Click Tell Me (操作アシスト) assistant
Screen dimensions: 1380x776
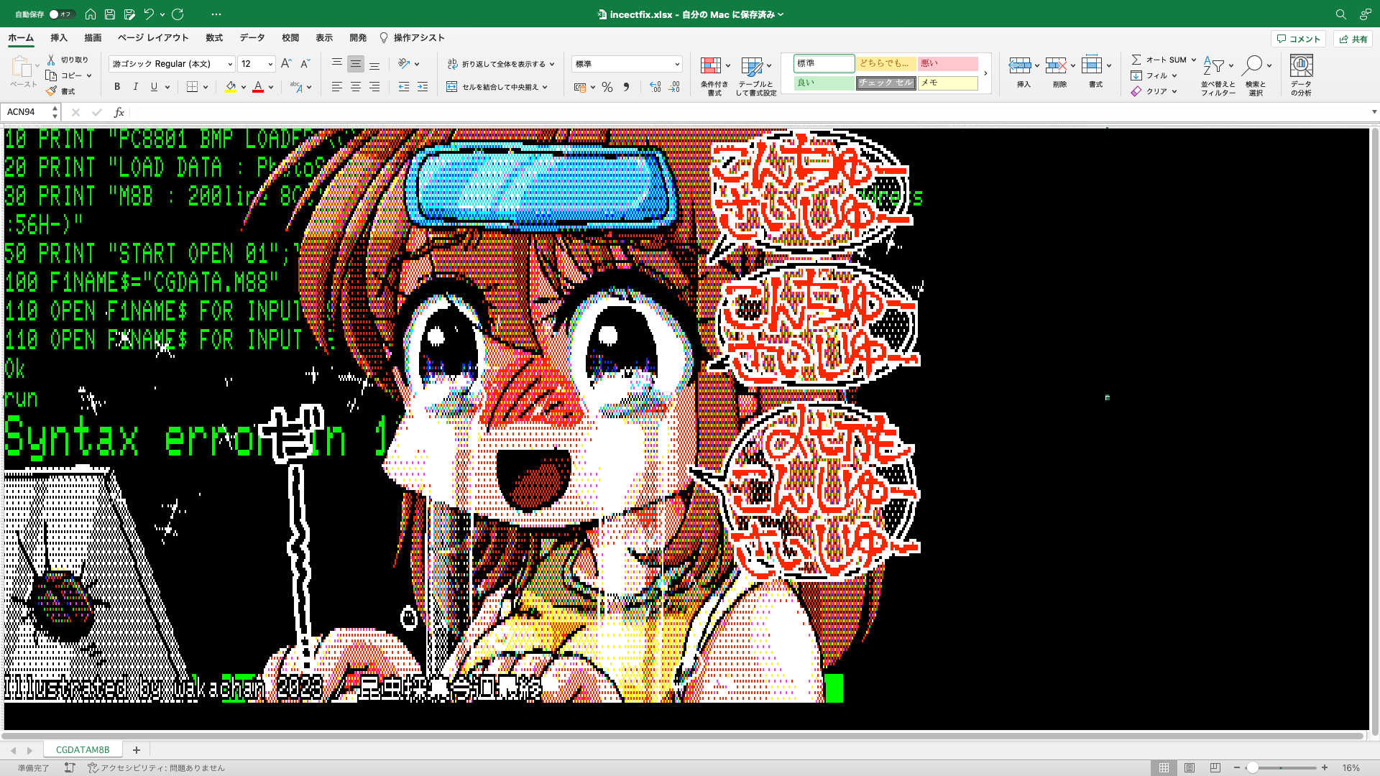413,37
